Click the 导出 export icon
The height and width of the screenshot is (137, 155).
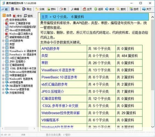pyautogui.click(x=24, y=9)
